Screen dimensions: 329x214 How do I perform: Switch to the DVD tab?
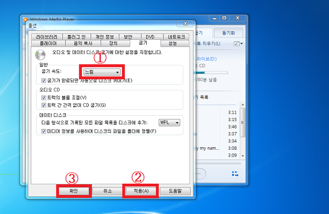point(152,37)
